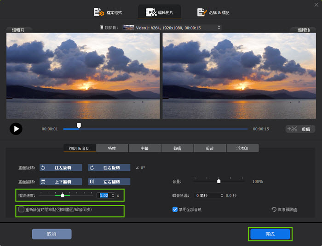322x246 pixels.
Task: Click the audio delay stepper arrows
Action: click(x=222, y=196)
